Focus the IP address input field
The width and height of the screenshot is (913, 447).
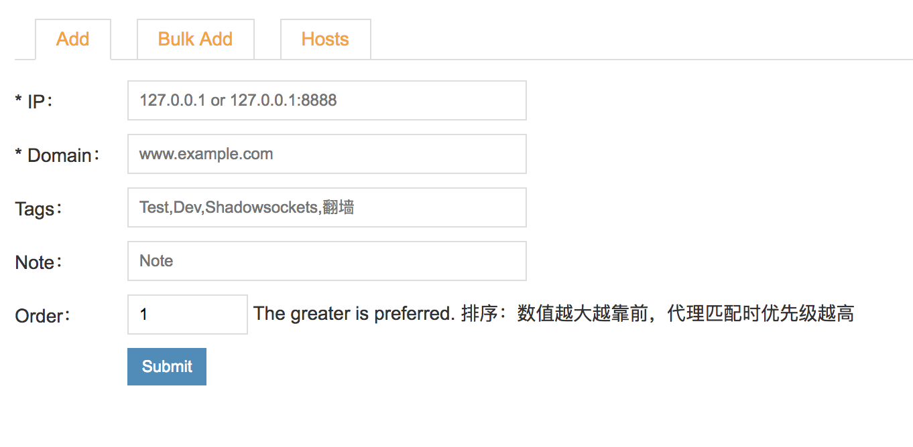point(327,100)
